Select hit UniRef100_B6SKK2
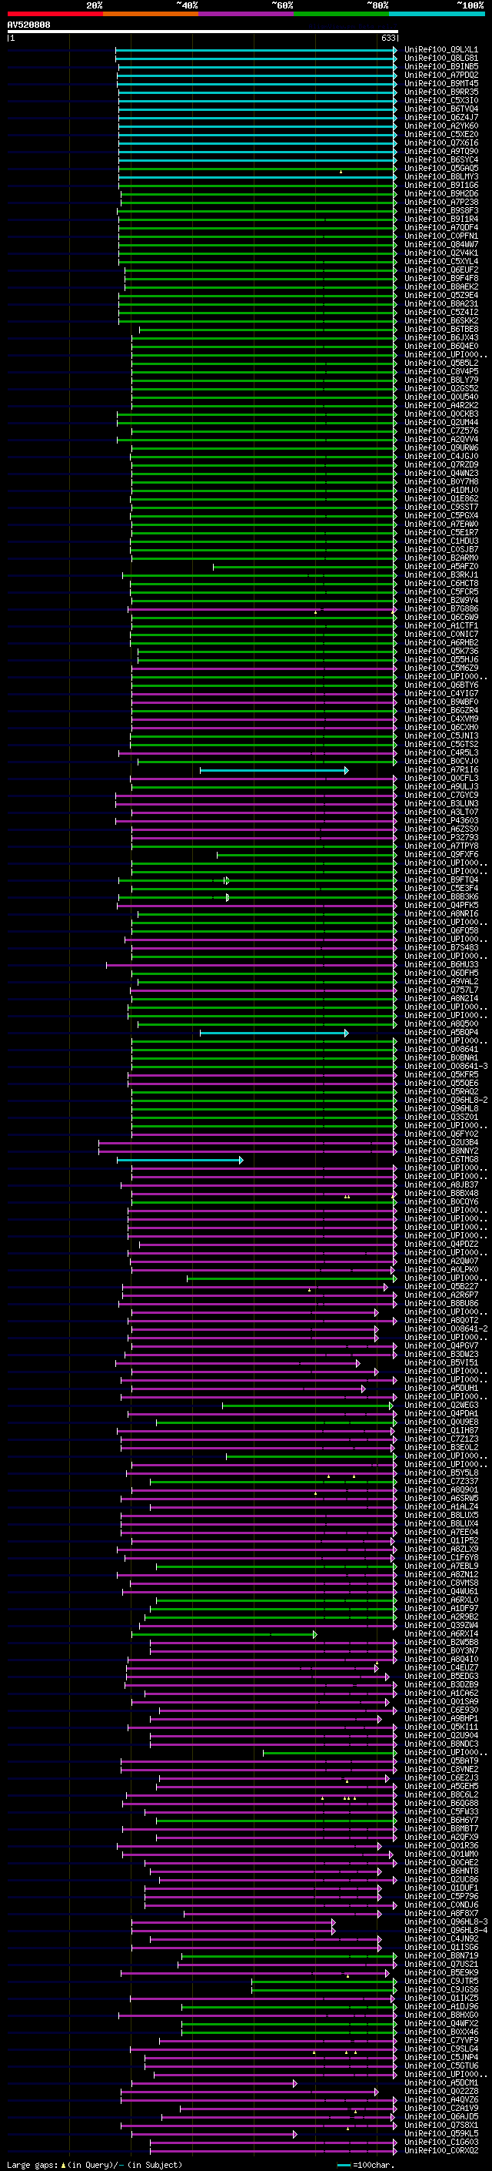This screenshot has height=2171, width=492. [x=441, y=320]
